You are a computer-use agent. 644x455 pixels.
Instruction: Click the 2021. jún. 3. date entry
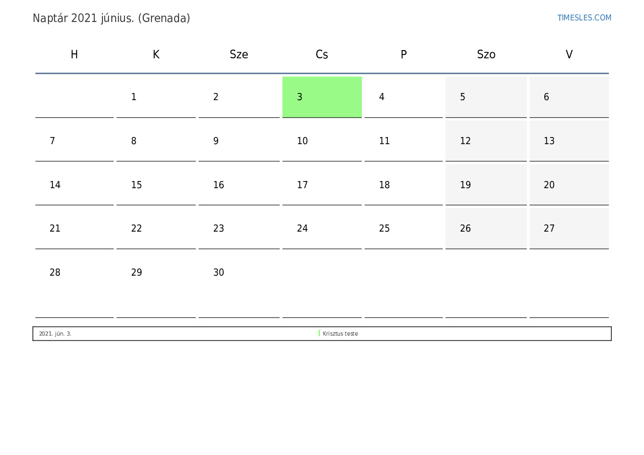click(x=55, y=333)
